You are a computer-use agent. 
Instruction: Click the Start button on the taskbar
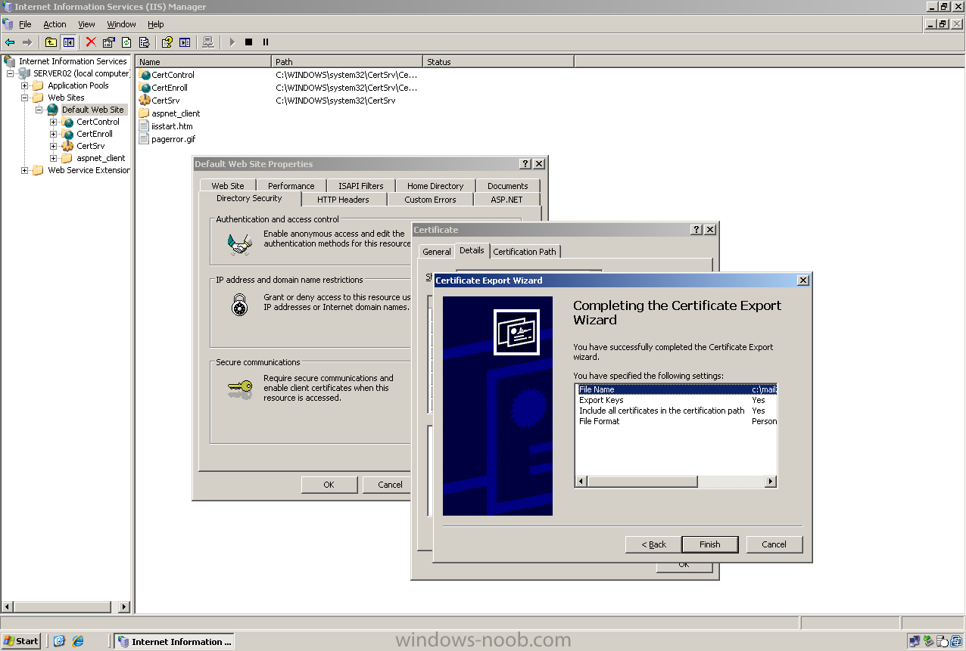(21, 641)
